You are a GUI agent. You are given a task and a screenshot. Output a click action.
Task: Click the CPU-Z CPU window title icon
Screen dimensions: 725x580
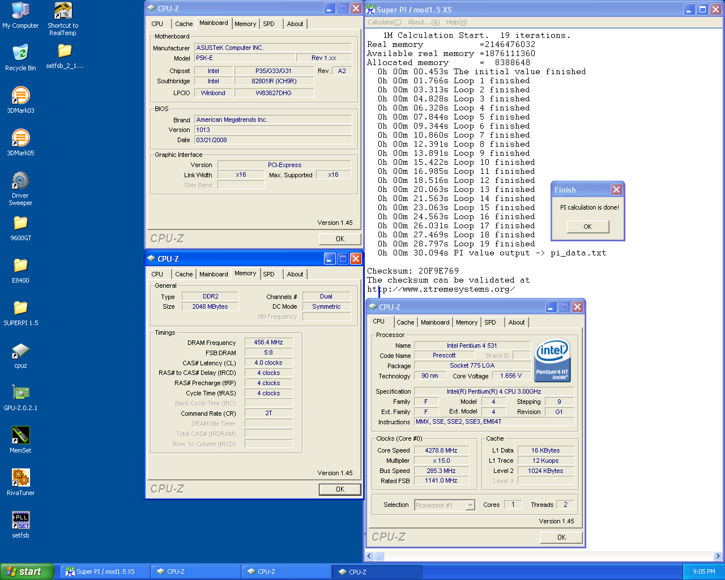coord(373,307)
